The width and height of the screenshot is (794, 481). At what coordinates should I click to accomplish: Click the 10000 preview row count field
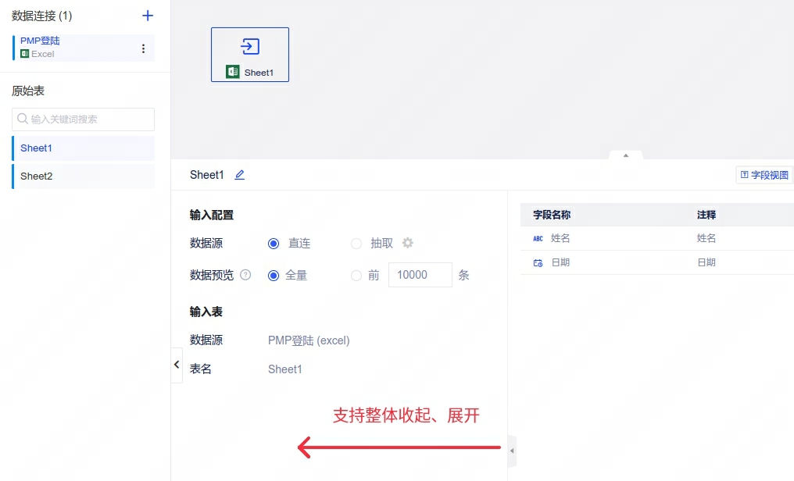point(420,275)
